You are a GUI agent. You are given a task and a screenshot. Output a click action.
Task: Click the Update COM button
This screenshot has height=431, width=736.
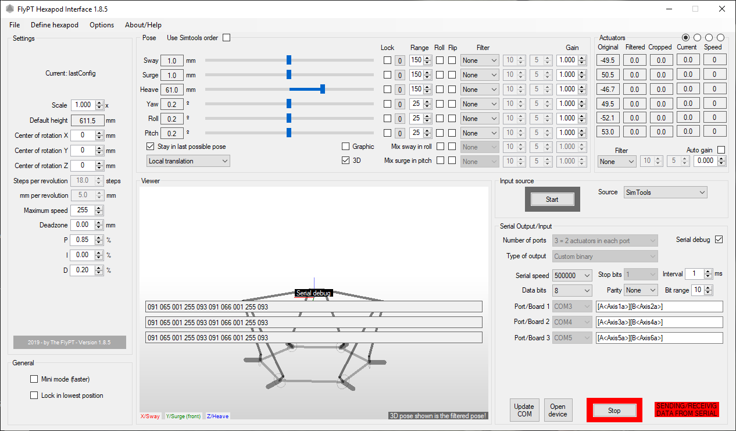pyautogui.click(x=524, y=410)
